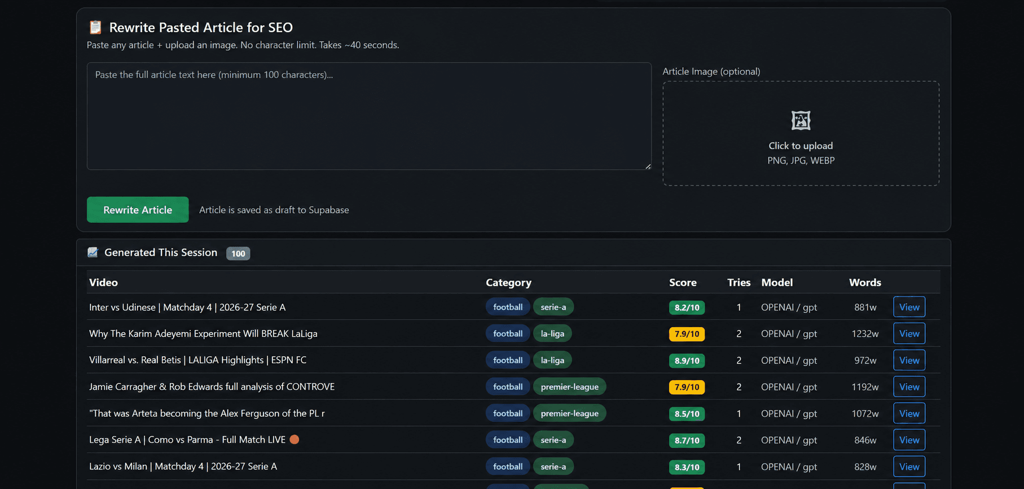Open View for Jamie Carragher & Rob Edwards row
The width and height of the screenshot is (1024, 489).
[909, 386]
